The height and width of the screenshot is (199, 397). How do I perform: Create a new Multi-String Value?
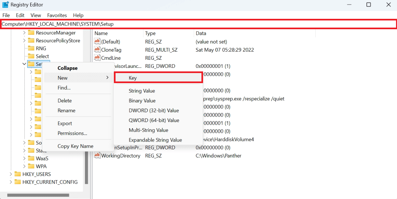coord(158,130)
